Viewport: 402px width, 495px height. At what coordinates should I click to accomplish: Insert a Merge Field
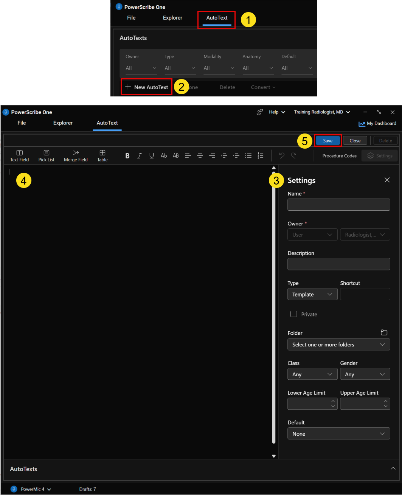(76, 156)
